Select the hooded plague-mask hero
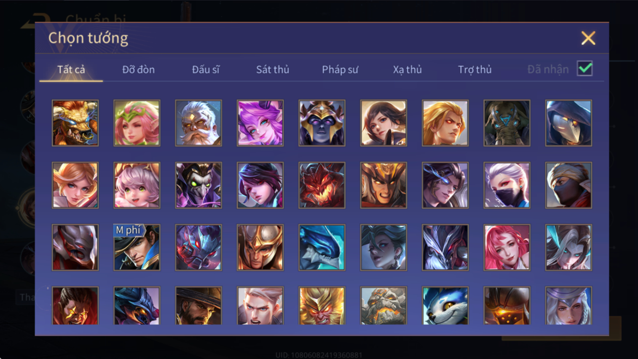 point(568,123)
